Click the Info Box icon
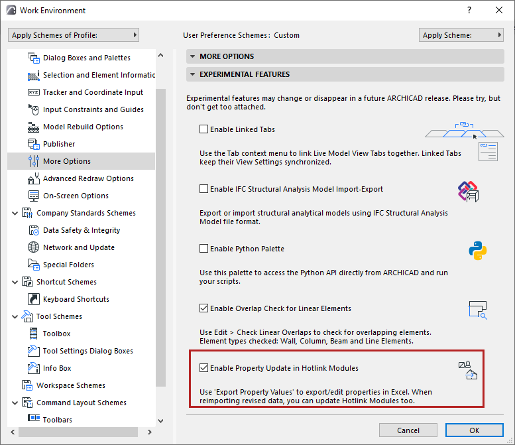The image size is (515, 445). click(x=34, y=368)
